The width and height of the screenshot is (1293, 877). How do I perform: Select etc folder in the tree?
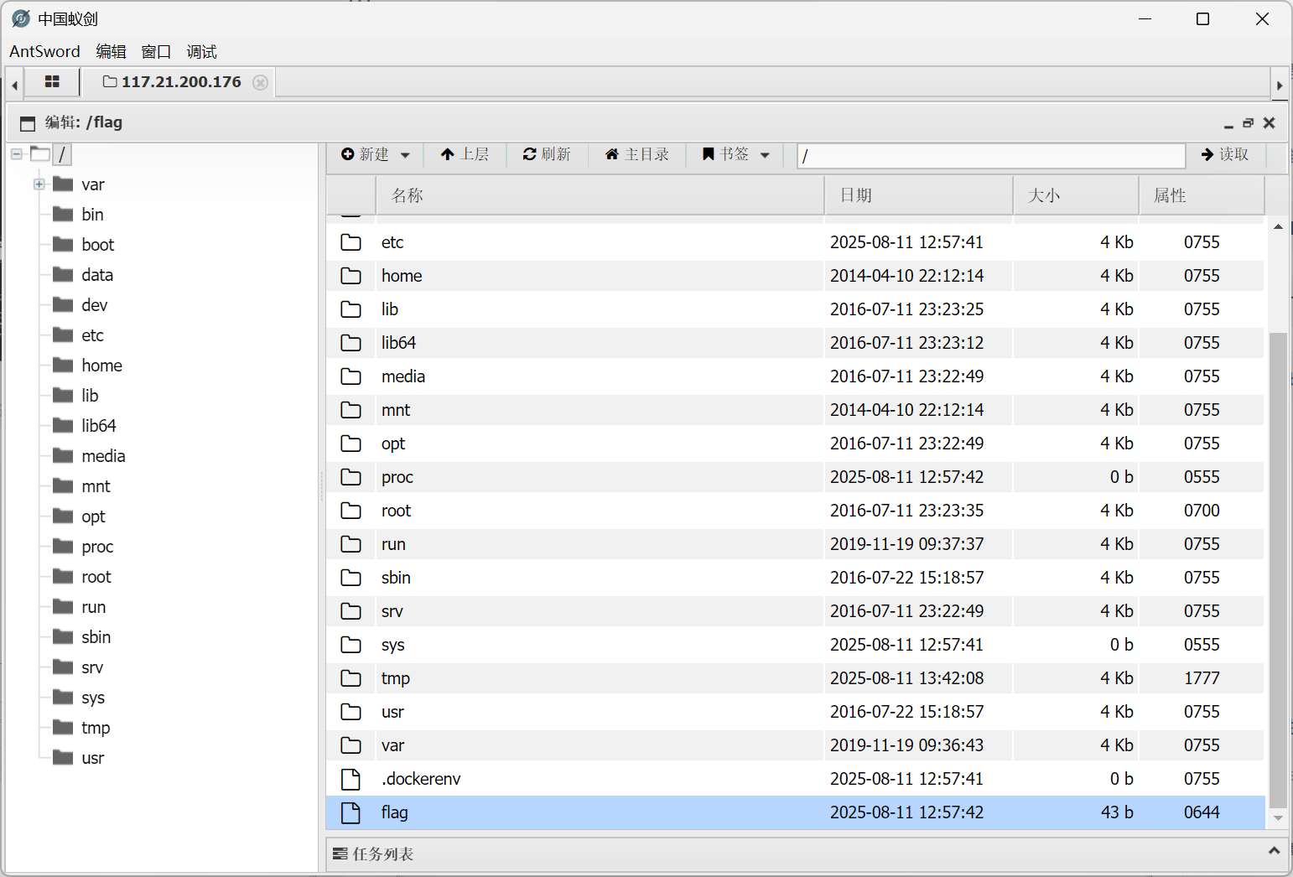coord(92,335)
